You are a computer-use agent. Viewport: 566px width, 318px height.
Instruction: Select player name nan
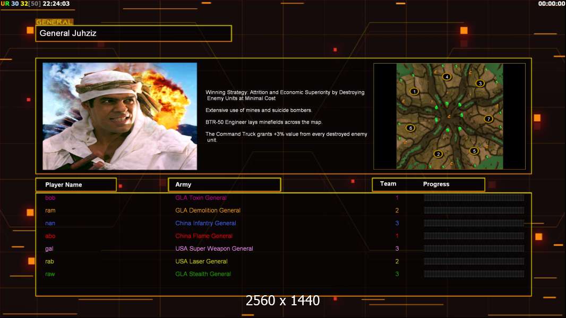click(50, 223)
